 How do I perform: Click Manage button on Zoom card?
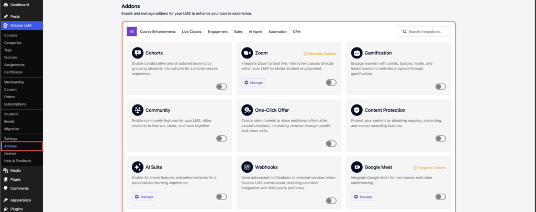253,83
